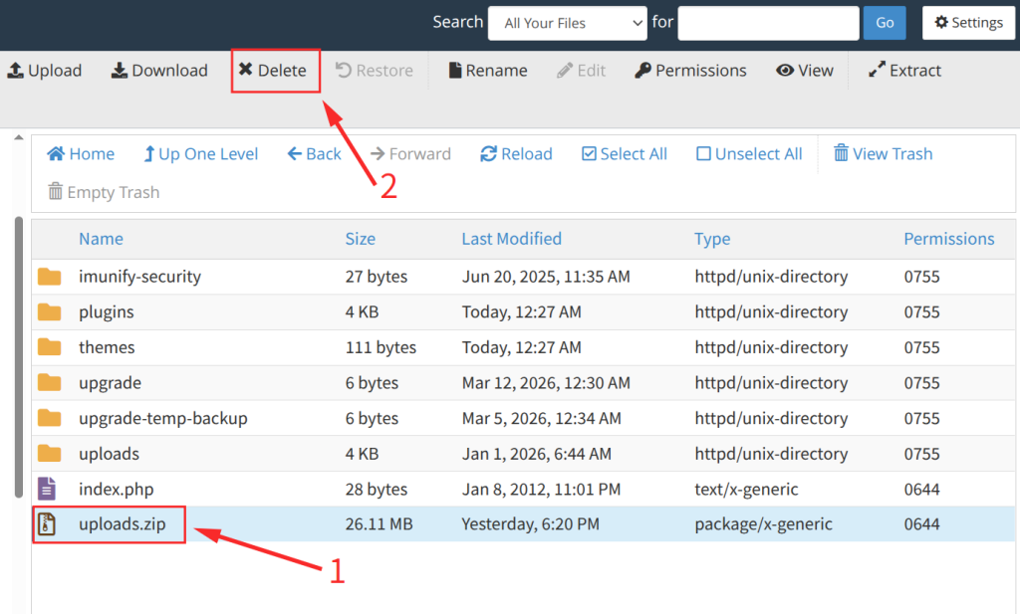The height and width of the screenshot is (614, 1020).
Task: Open the 'All Your Files' search dropdown
Action: pos(567,23)
